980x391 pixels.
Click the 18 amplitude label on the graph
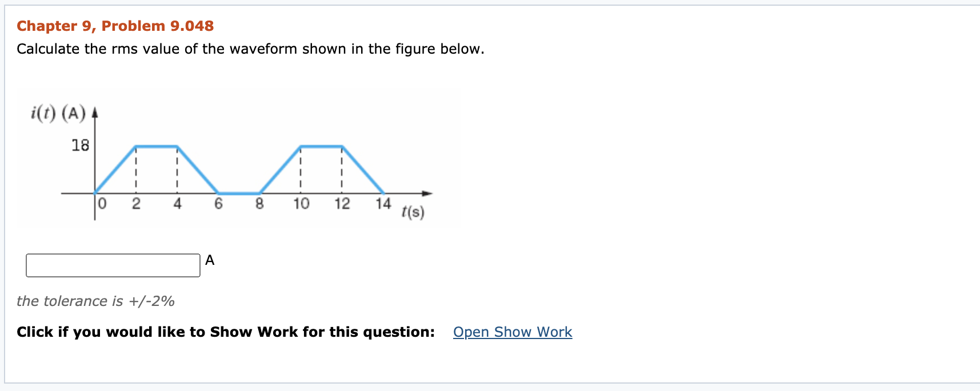point(80,146)
